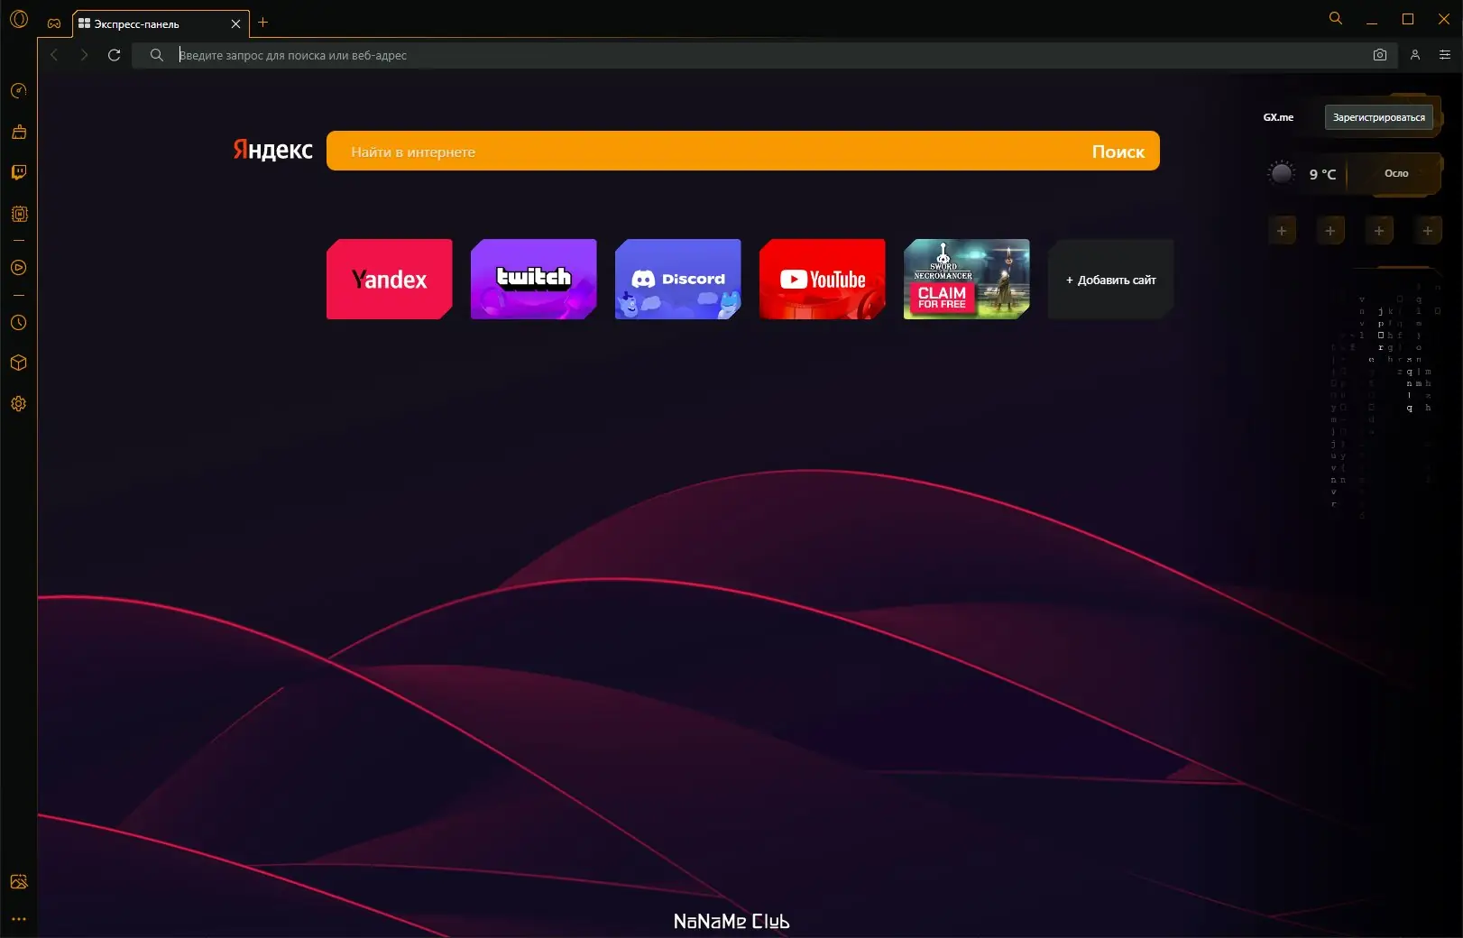Open a new tab with plus button
1463x938 pixels.
[263, 23]
